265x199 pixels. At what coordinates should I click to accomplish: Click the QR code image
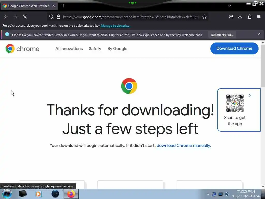235,103
